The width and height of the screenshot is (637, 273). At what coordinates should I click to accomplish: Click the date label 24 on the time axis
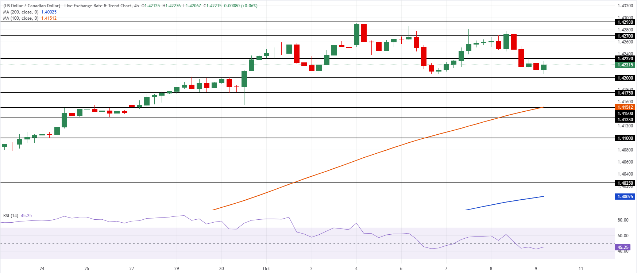42,269
